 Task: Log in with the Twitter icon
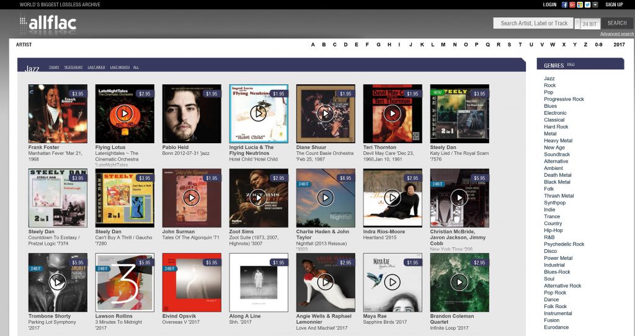tap(588, 5)
